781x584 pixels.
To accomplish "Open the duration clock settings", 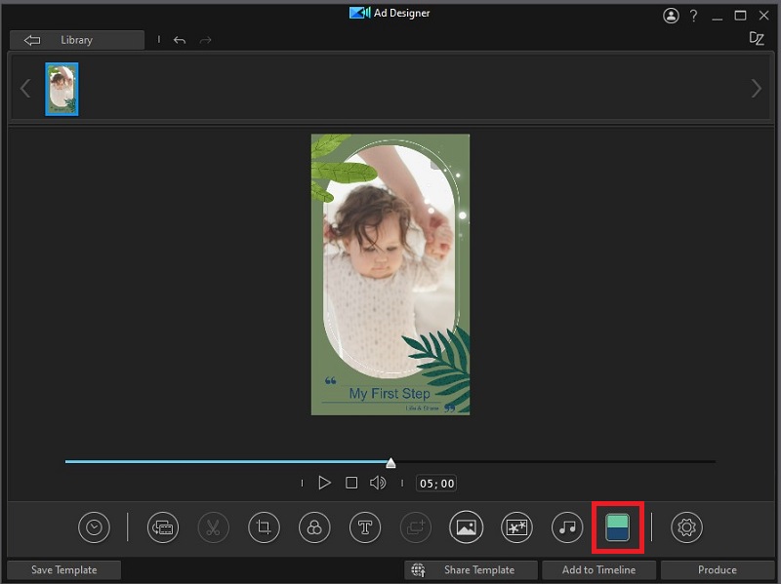I will pyautogui.click(x=94, y=527).
